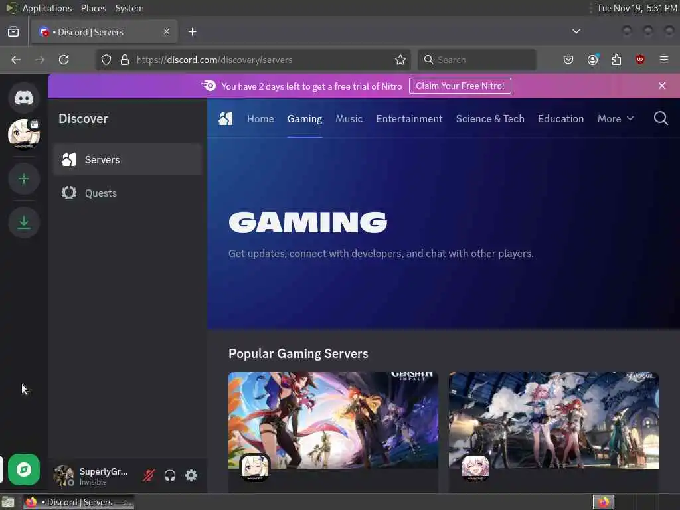
Task: Click the padlock site info icon
Action: pyautogui.click(x=125, y=60)
